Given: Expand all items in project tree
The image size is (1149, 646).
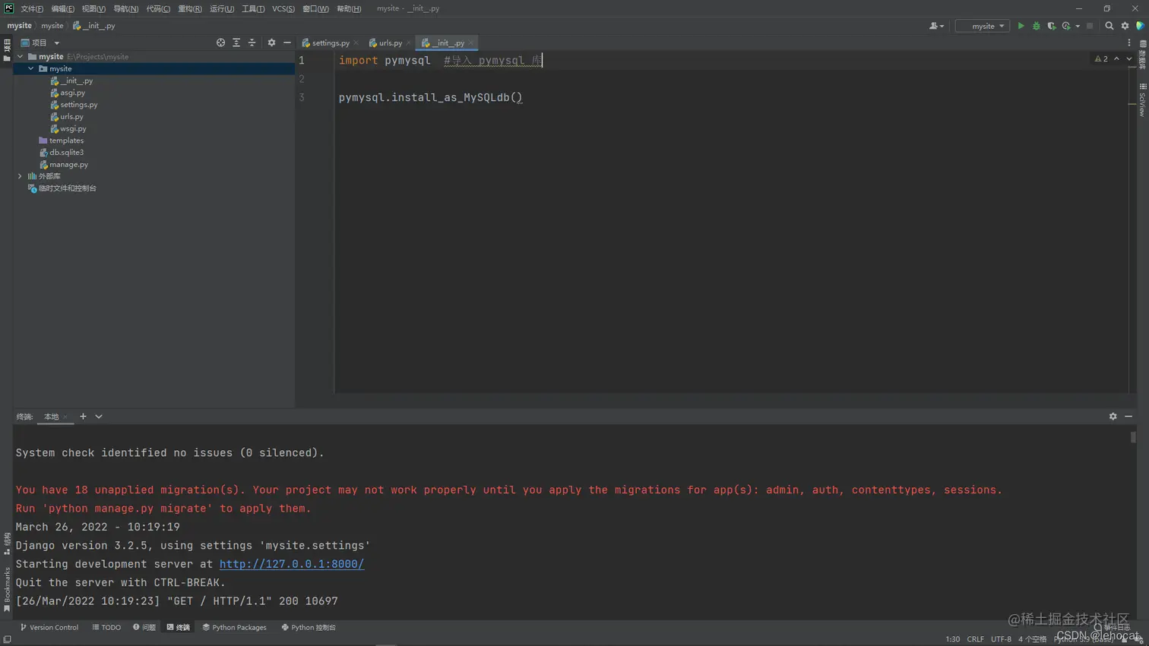Looking at the screenshot, I should pos(236,43).
